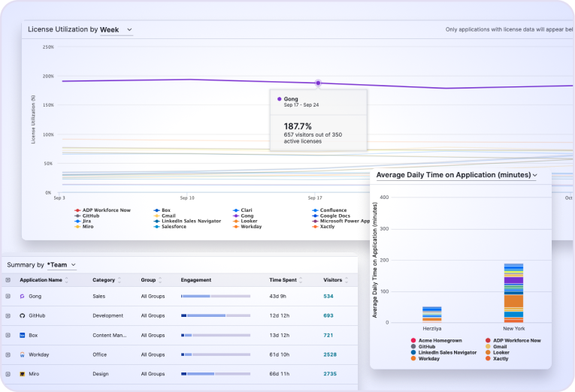Toggle Microsoft Power Apps in line chart legend
The image size is (575, 392).
(341, 221)
